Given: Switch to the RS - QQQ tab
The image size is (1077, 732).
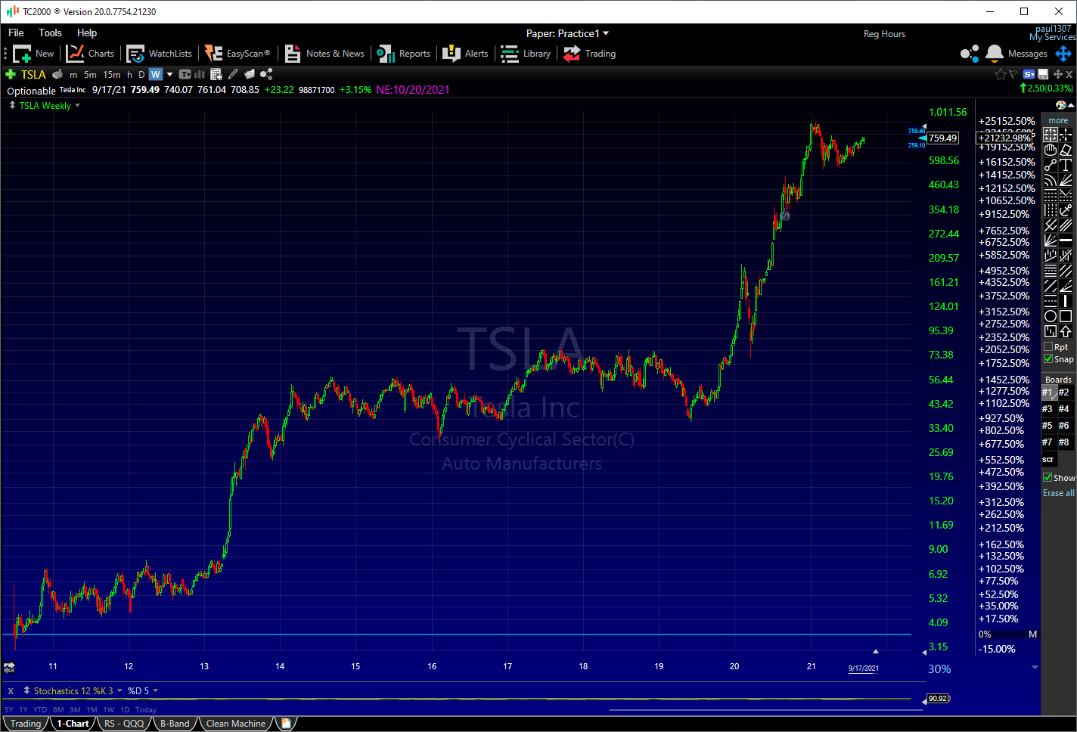Looking at the screenshot, I should coord(124,724).
